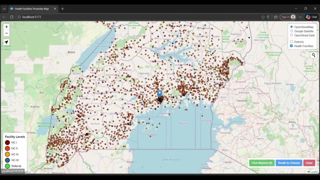The width and height of the screenshot is (320, 180).
Task: Click the Kalangala map label
Action: (152, 135)
